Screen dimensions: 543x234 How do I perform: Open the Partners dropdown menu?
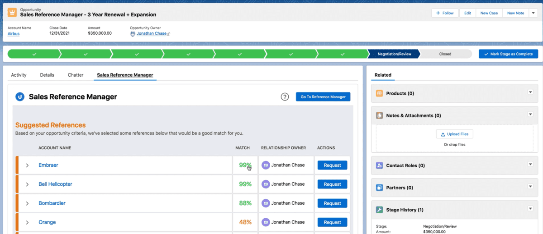[x=530, y=186]
